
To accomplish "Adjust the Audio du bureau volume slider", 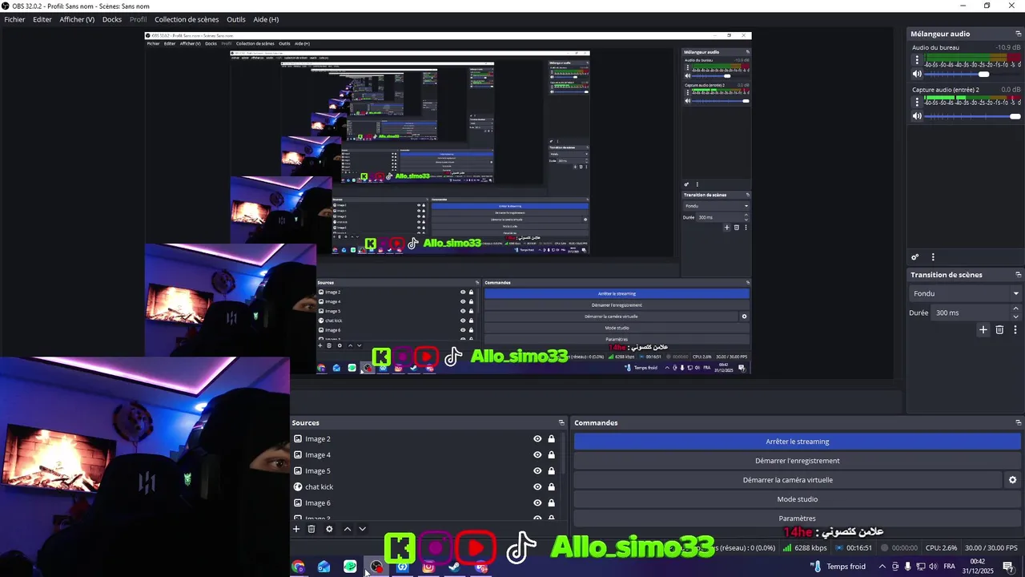I will (974, 74).
